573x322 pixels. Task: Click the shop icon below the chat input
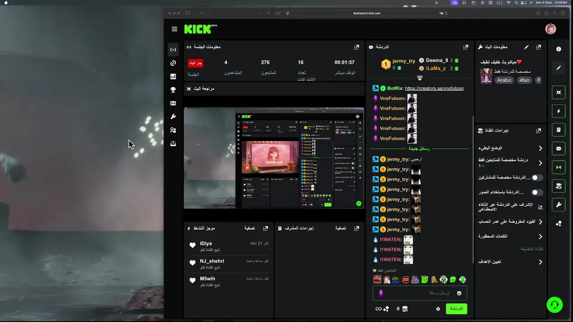click(405, 309)
